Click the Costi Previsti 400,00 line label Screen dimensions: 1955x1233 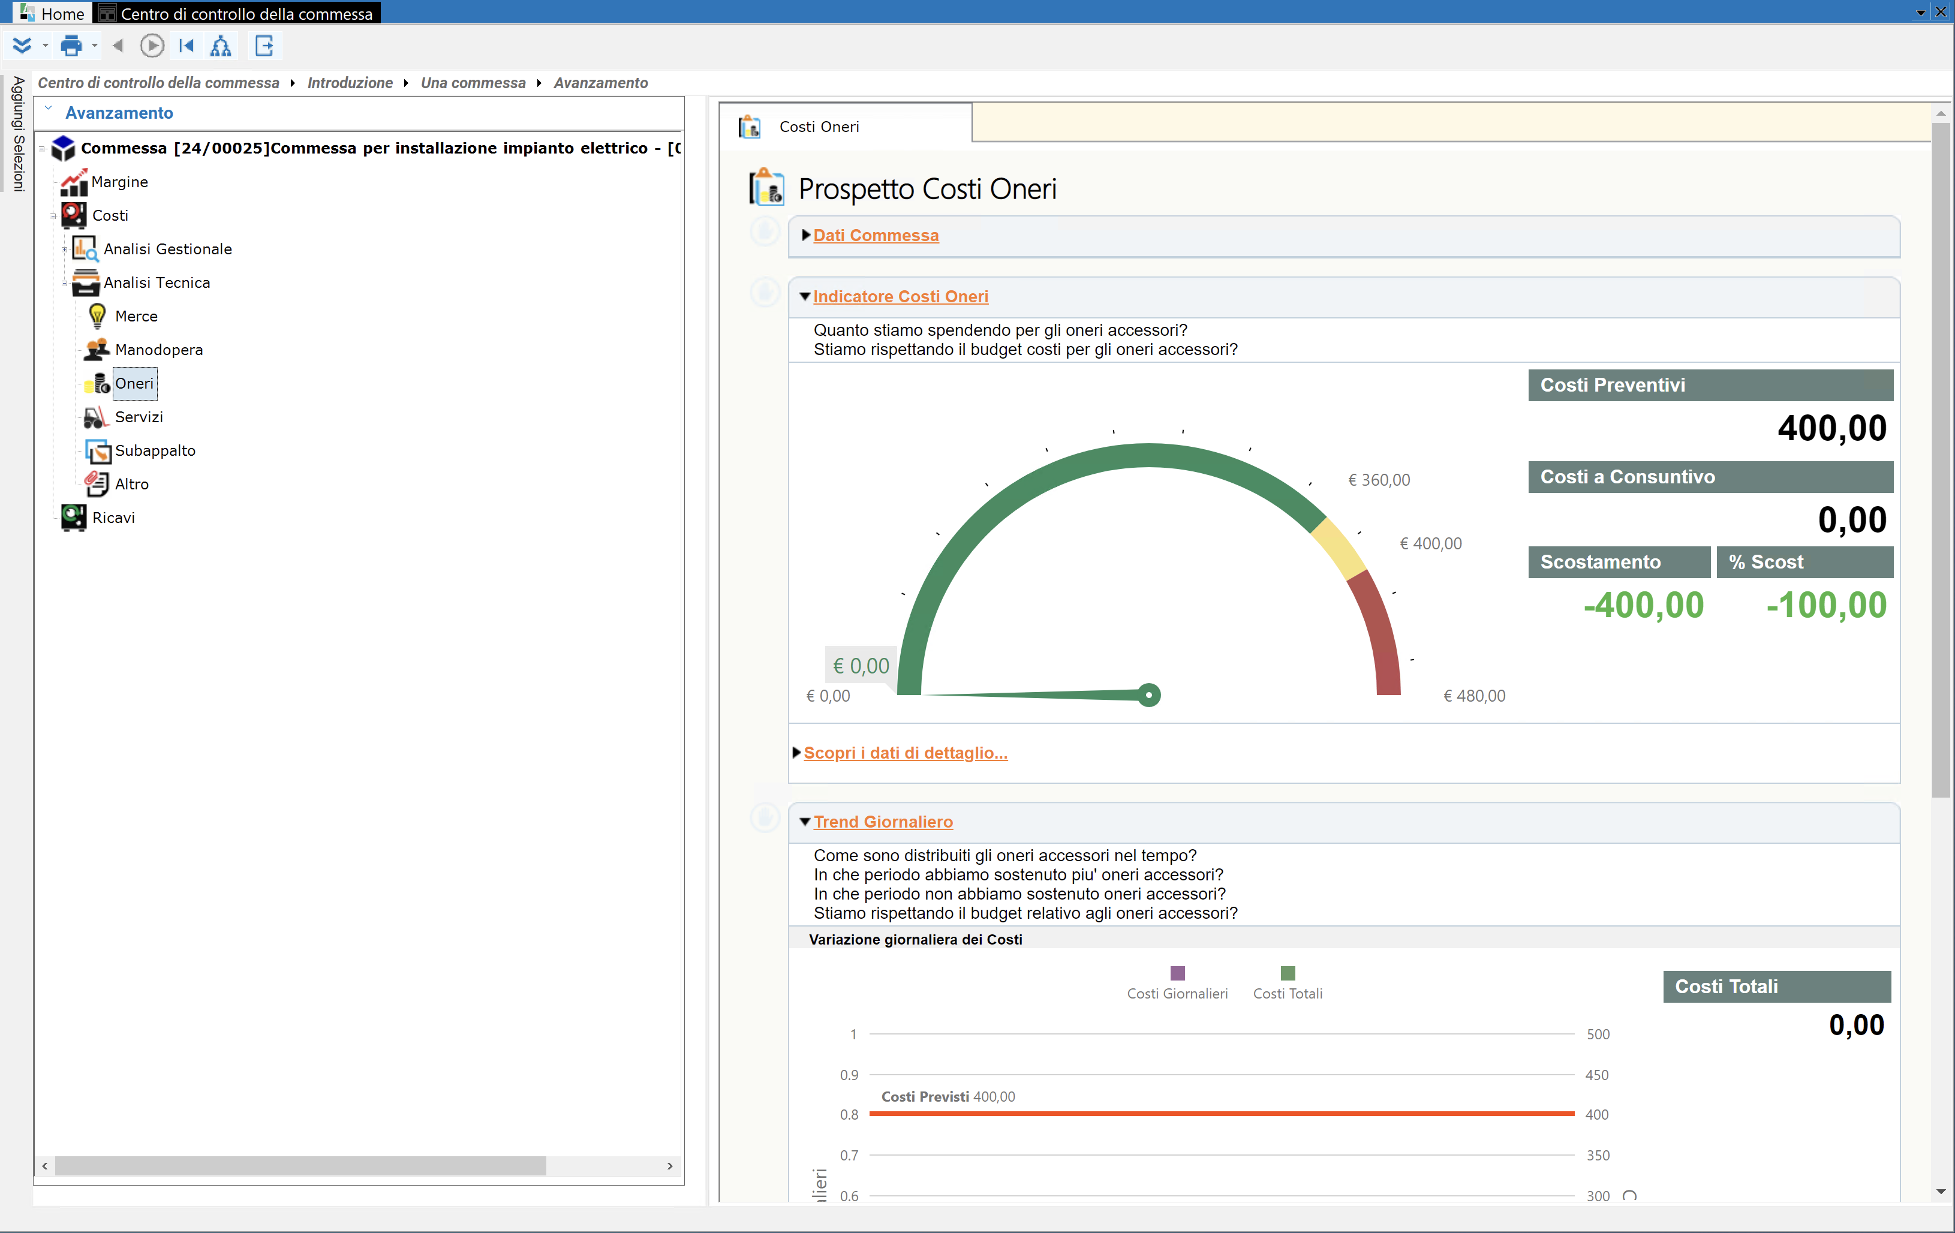coord(948,1097)
